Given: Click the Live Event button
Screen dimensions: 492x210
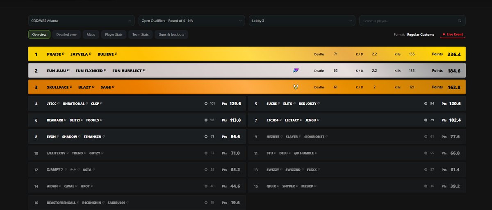Looking at the screenshot, I should [x=453, y=34].
